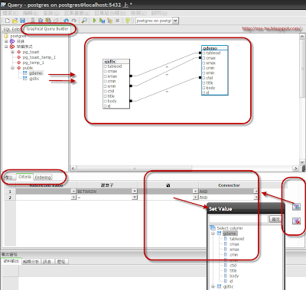Click the delete criteria row icon
The height and width of the screenshot is (290, 306).
point(296,221)
